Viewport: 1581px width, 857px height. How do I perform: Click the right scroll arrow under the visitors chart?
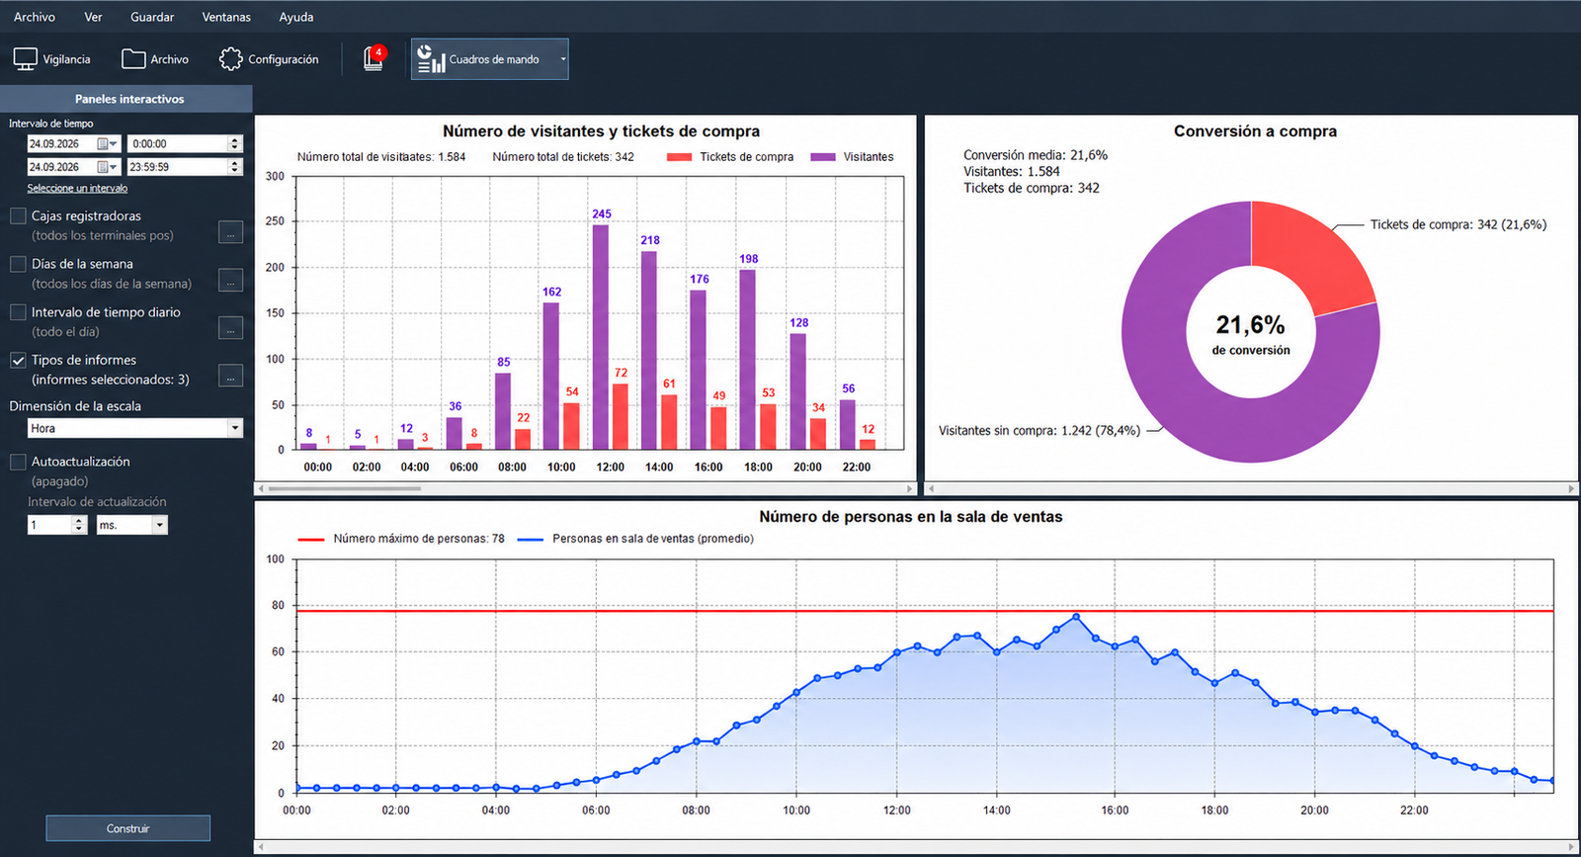click(x=910, y=489)
